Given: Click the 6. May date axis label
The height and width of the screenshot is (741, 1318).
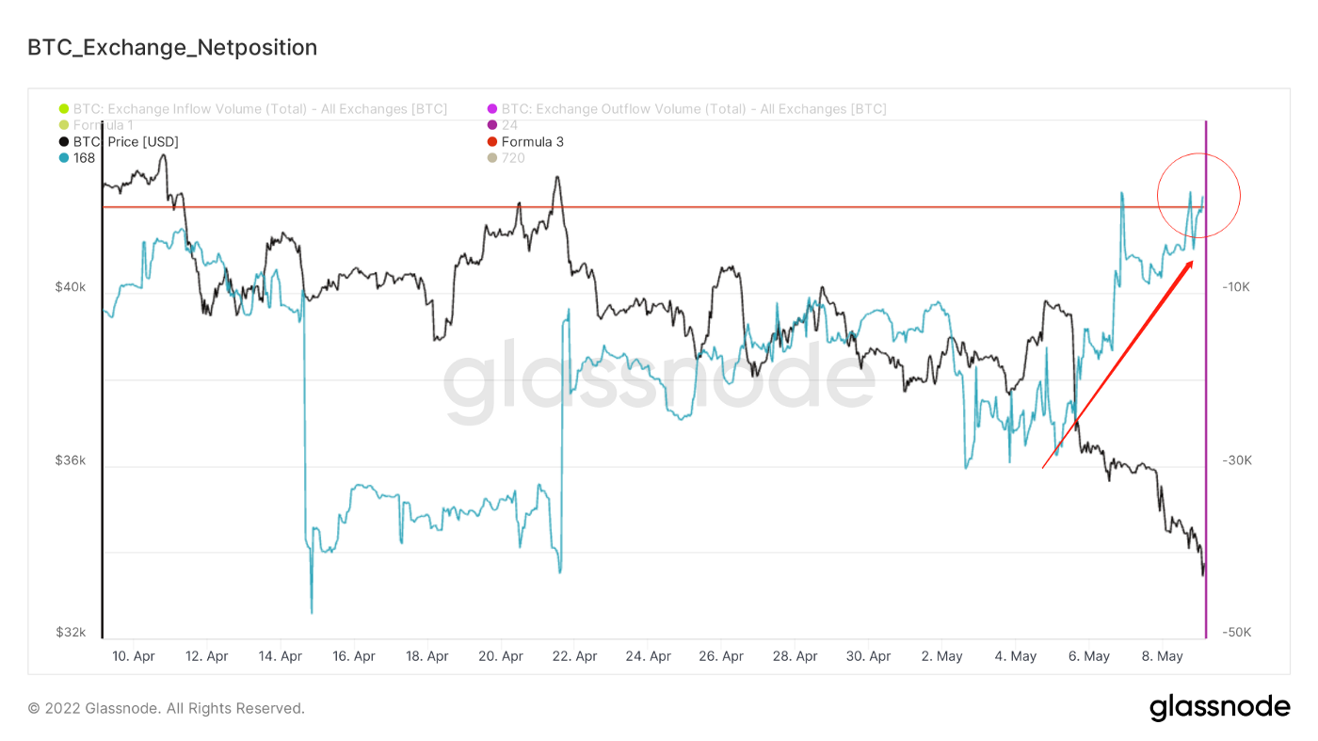Looking at the screenshot, I should click(x=1089, y=656).
